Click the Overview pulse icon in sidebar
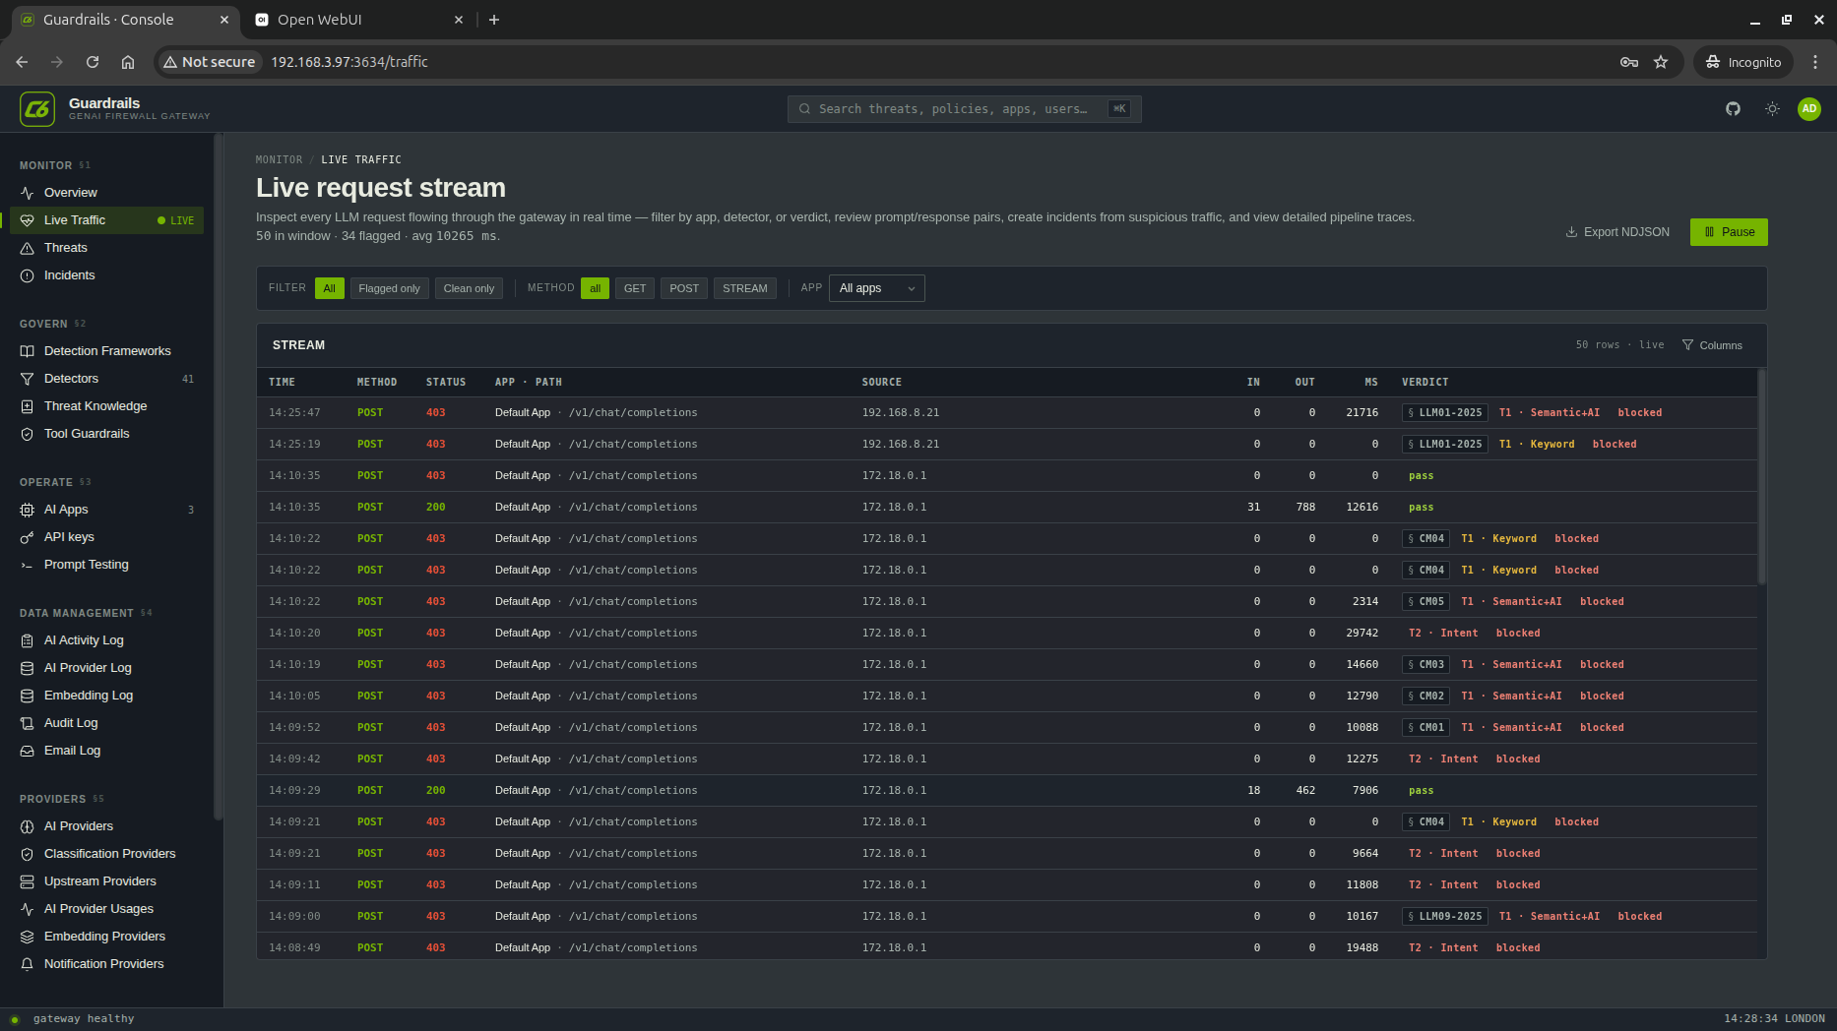 (28, 193)
